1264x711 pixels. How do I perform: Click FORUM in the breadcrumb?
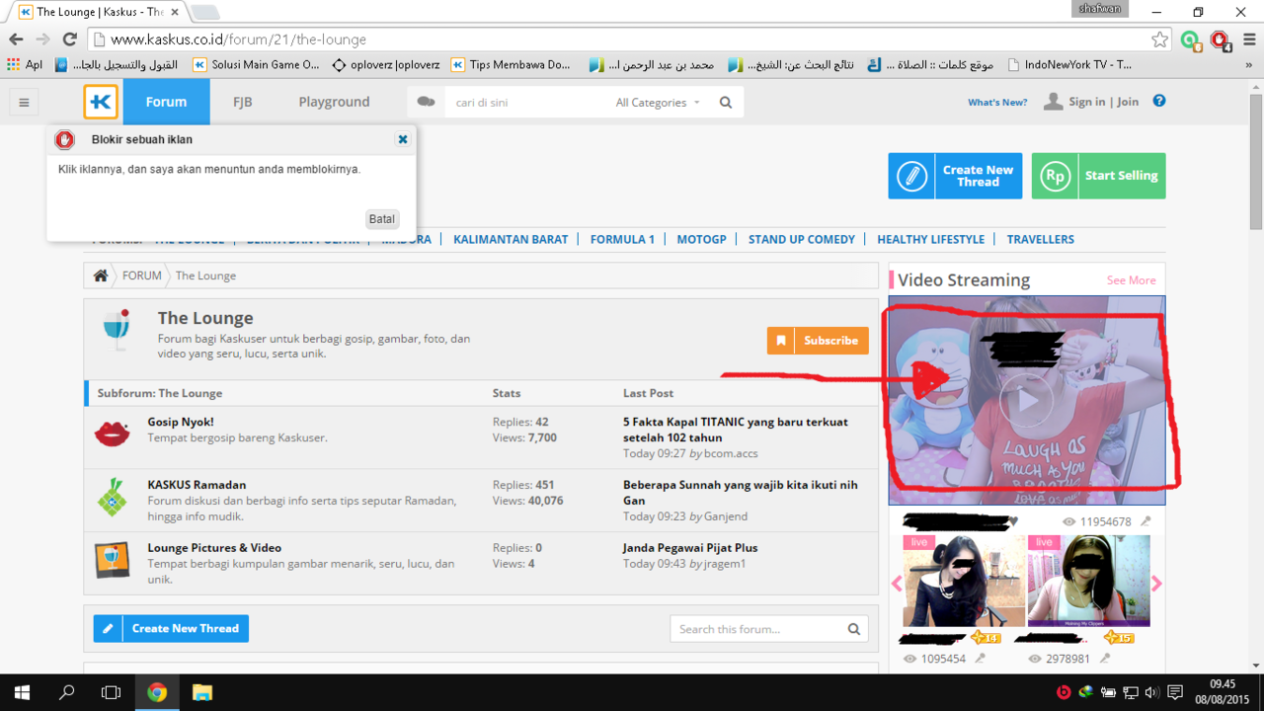(x=141, y=276)
